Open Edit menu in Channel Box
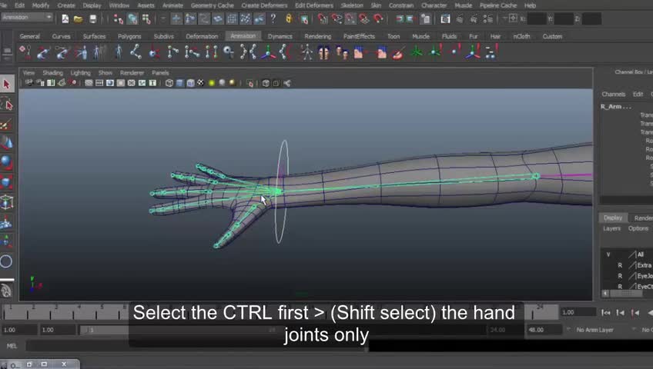The image size is (653, 369). [x=638, y=95]
